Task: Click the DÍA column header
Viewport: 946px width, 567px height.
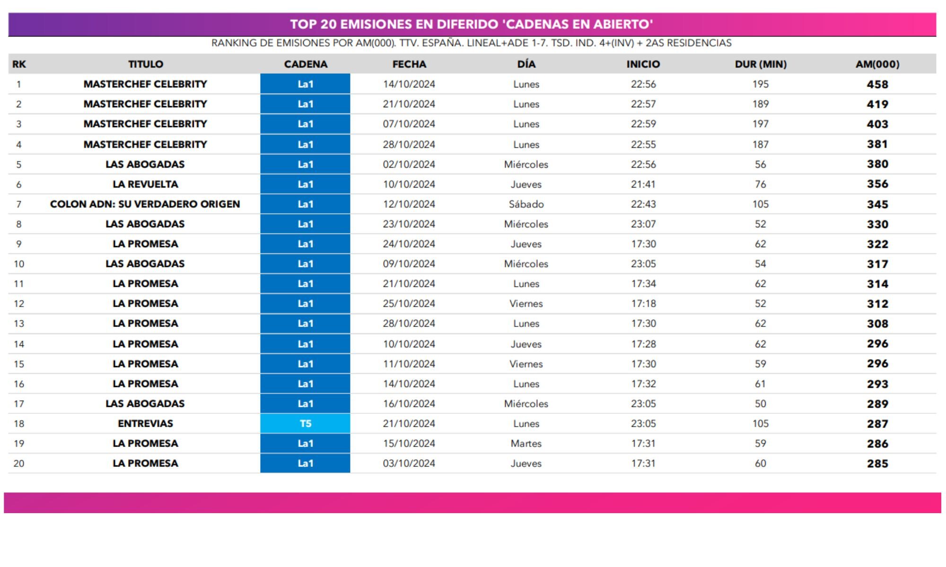Action: [x=526, y=64]
